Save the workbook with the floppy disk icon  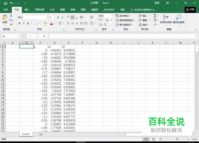pos(5,3)
